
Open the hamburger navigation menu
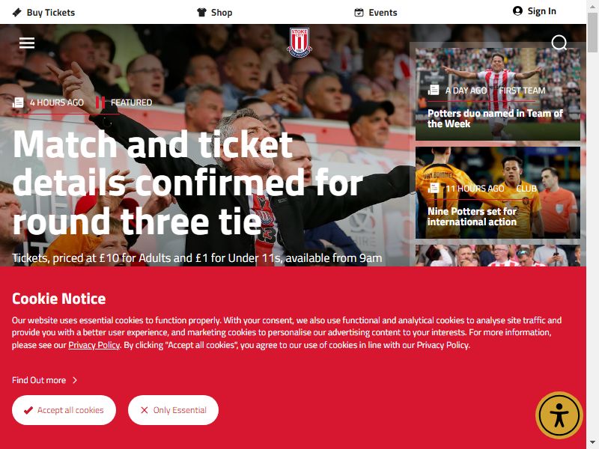point(27,43)
